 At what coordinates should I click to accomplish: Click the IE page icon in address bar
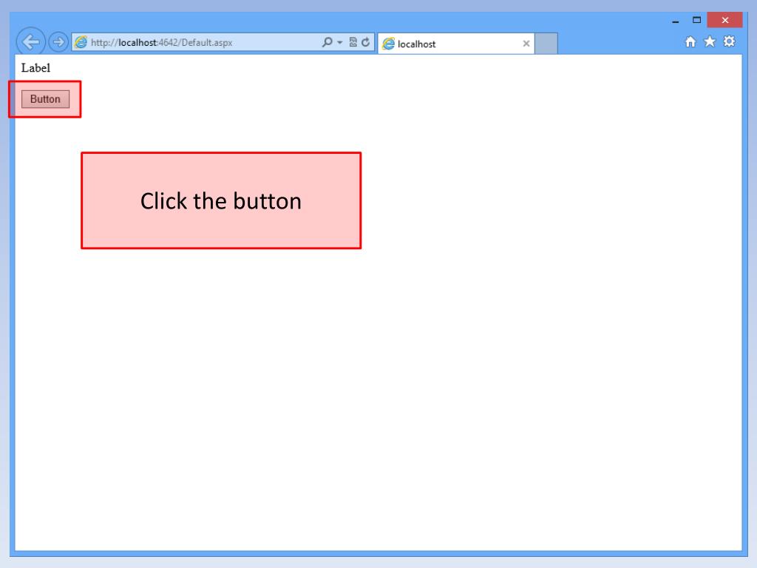tap(81, 42)
